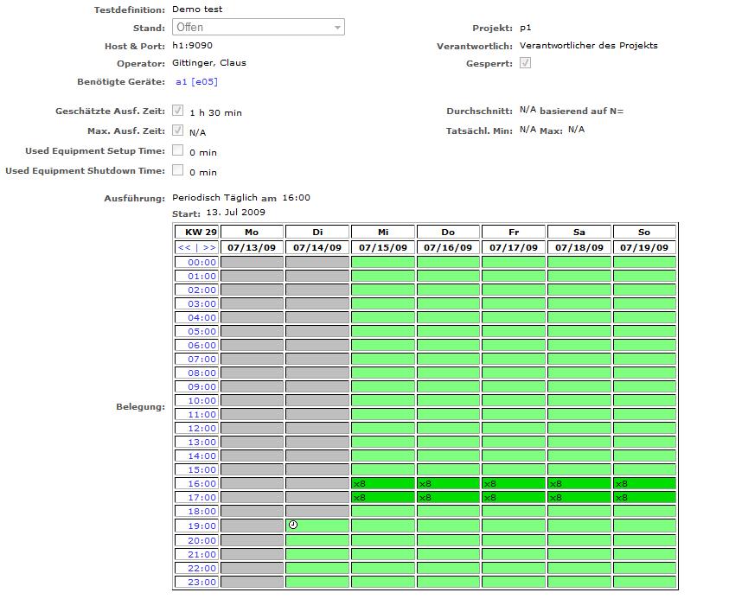The image size is (729, 599).
Task: Open the Stand dropdown showing Offen
Action: pyautogui.click(x=259, y=28)
